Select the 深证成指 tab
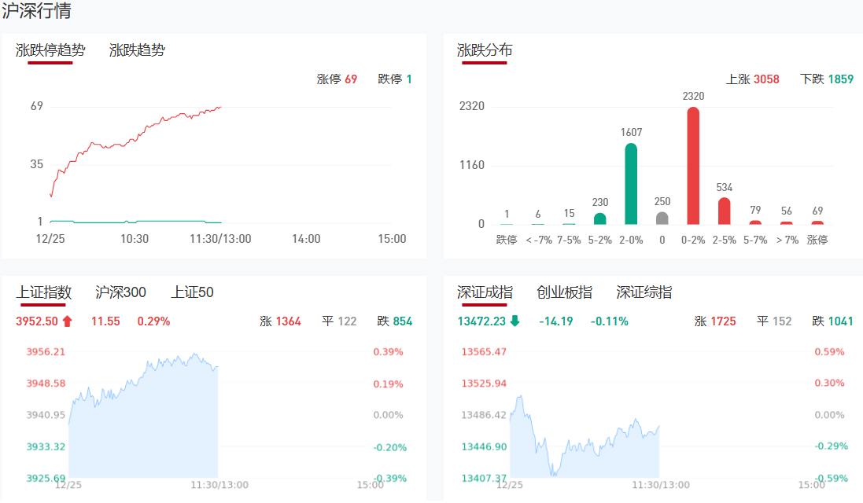This screenshot has height=503, width=863. (x=485, y=292)
